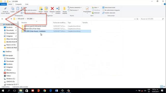166x93 pixels.
Task: Switch to the Compartir ribbon tab
Action: [18, 4]
